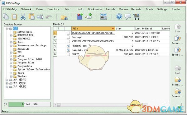
Task: Click the ? column header
Action: click(x=61, y=29)
